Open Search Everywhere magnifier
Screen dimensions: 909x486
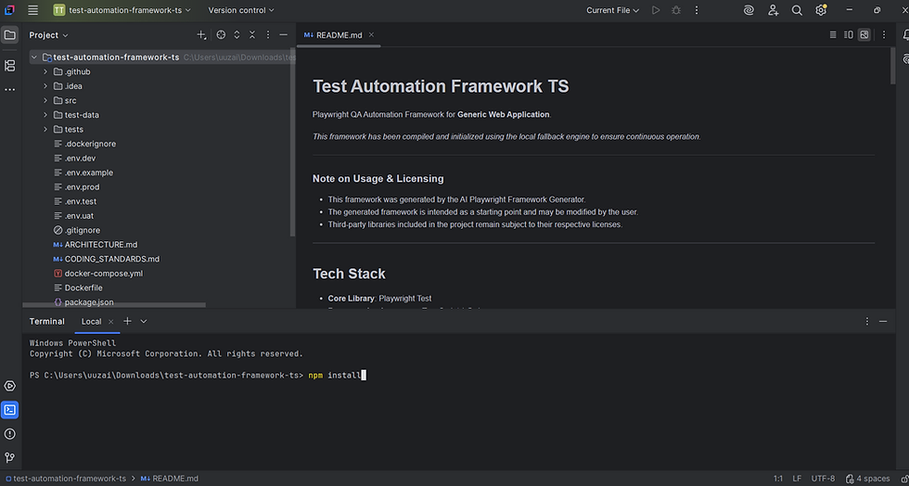click(x=797, y=10)
